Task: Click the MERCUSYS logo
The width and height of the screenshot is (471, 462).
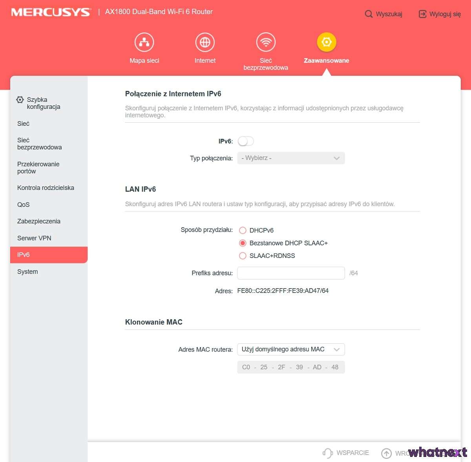Action: (x=51, y=12)
